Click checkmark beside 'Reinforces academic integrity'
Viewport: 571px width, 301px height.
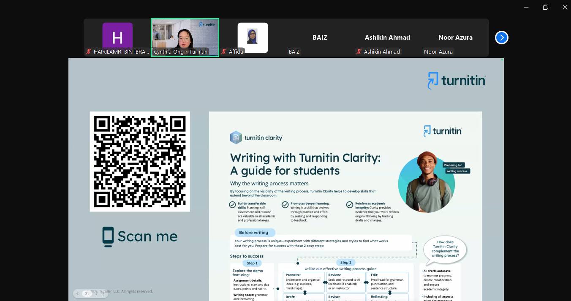point(350,205)
